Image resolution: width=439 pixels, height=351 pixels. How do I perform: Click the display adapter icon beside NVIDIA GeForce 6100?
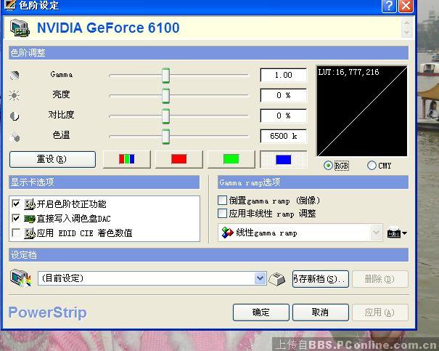(20, 28)
